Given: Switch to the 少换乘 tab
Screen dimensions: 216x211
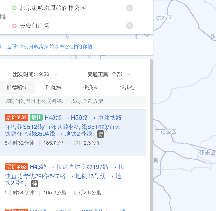Looking at the screenshot, I should click(90, 87).
